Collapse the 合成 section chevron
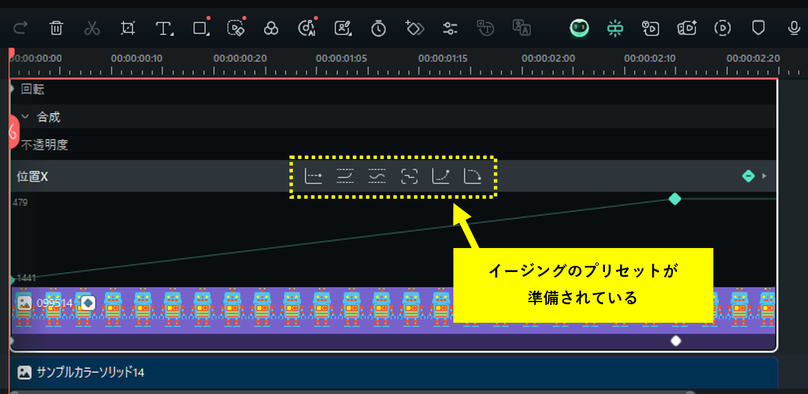The height and width of the screenshot is (394, 808). coord(25,117)
